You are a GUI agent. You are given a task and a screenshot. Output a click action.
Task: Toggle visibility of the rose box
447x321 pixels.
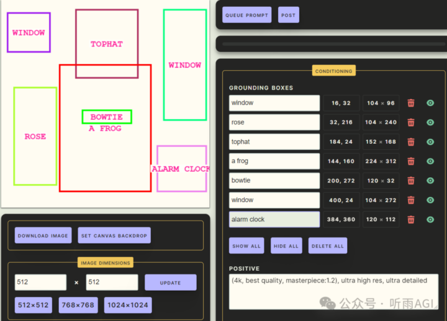click(x=430, y=123)
